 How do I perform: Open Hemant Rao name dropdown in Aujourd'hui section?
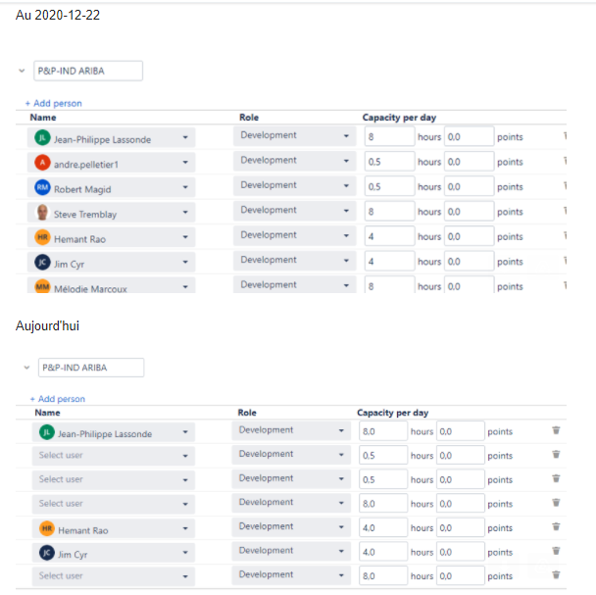[114, 528]
